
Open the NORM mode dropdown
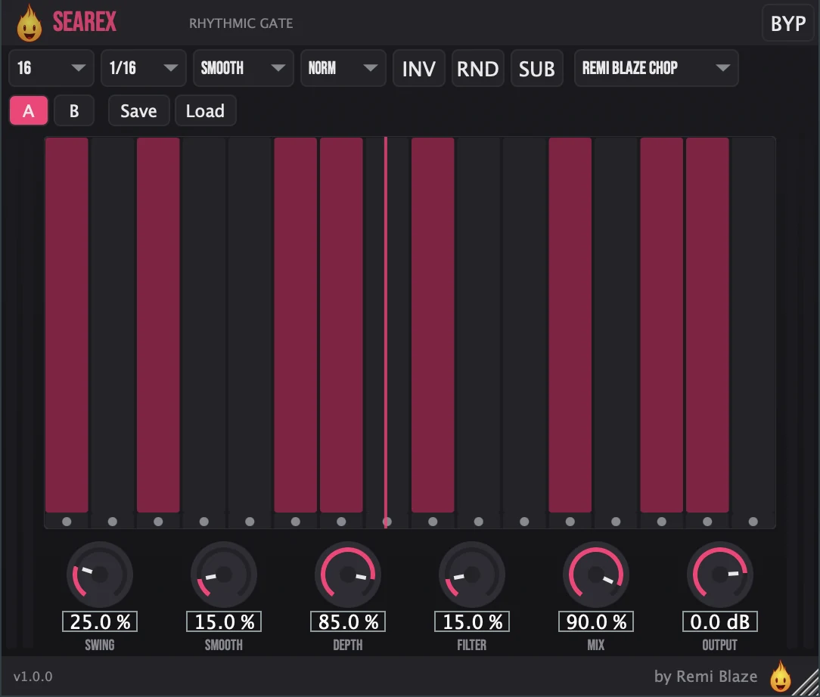(x=343, y=68)
